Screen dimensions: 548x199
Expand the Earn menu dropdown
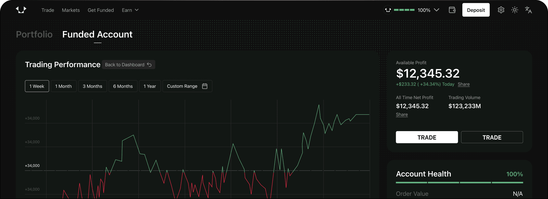tap(130, 10)
